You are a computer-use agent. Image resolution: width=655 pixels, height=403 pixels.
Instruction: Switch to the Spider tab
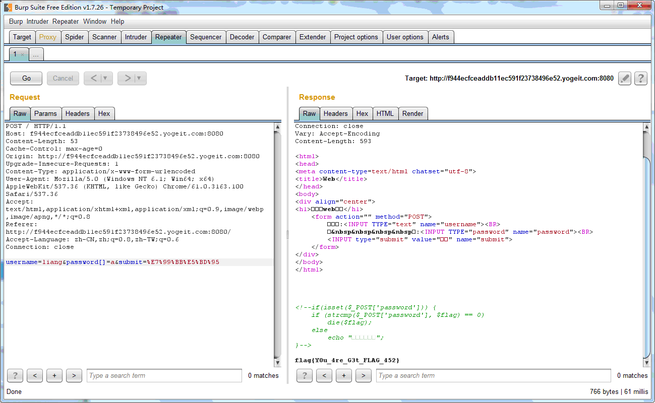tap(75, 37)
